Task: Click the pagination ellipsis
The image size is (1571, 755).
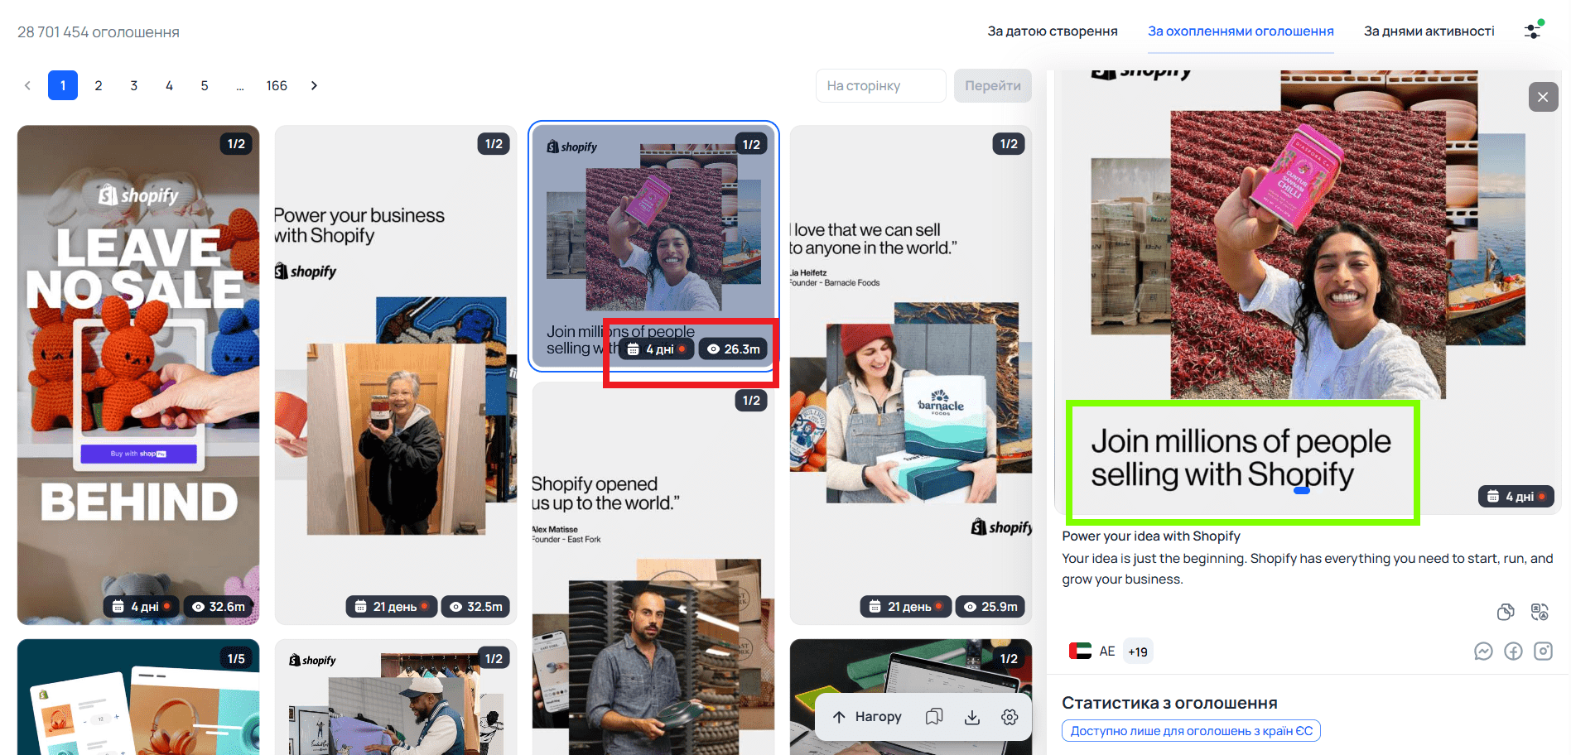Action: [x=240, y=85]
